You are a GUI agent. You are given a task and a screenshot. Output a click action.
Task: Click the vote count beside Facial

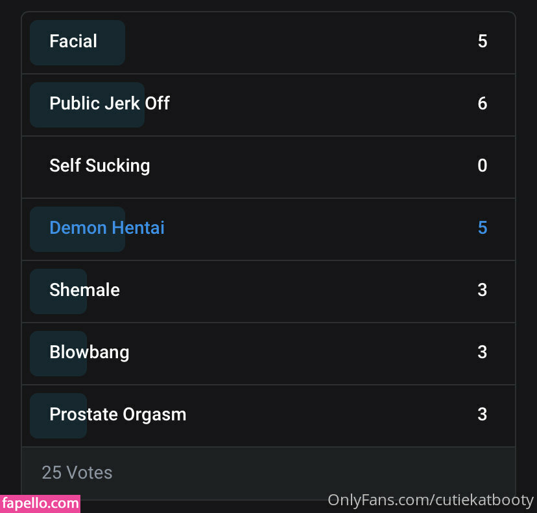point(482,41)
